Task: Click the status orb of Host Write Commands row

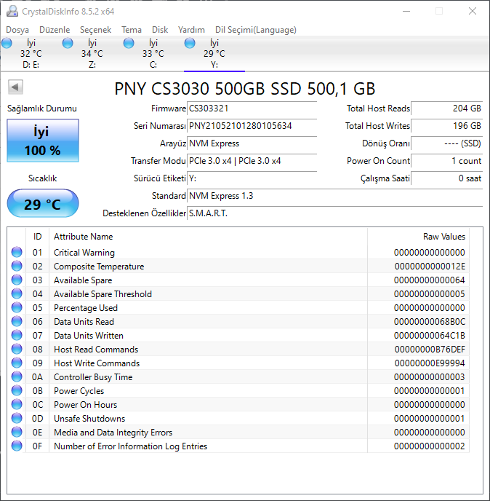Action: coord(17,363)
